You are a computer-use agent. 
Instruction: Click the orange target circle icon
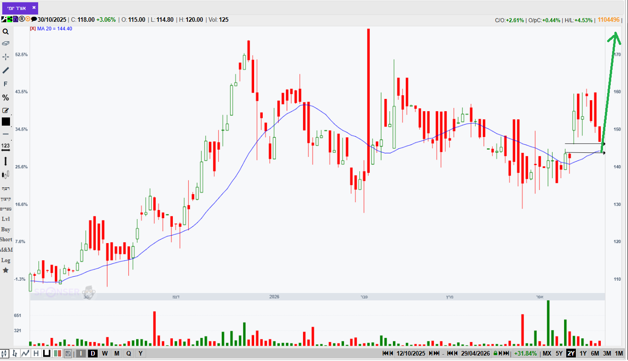click(28, 20)
